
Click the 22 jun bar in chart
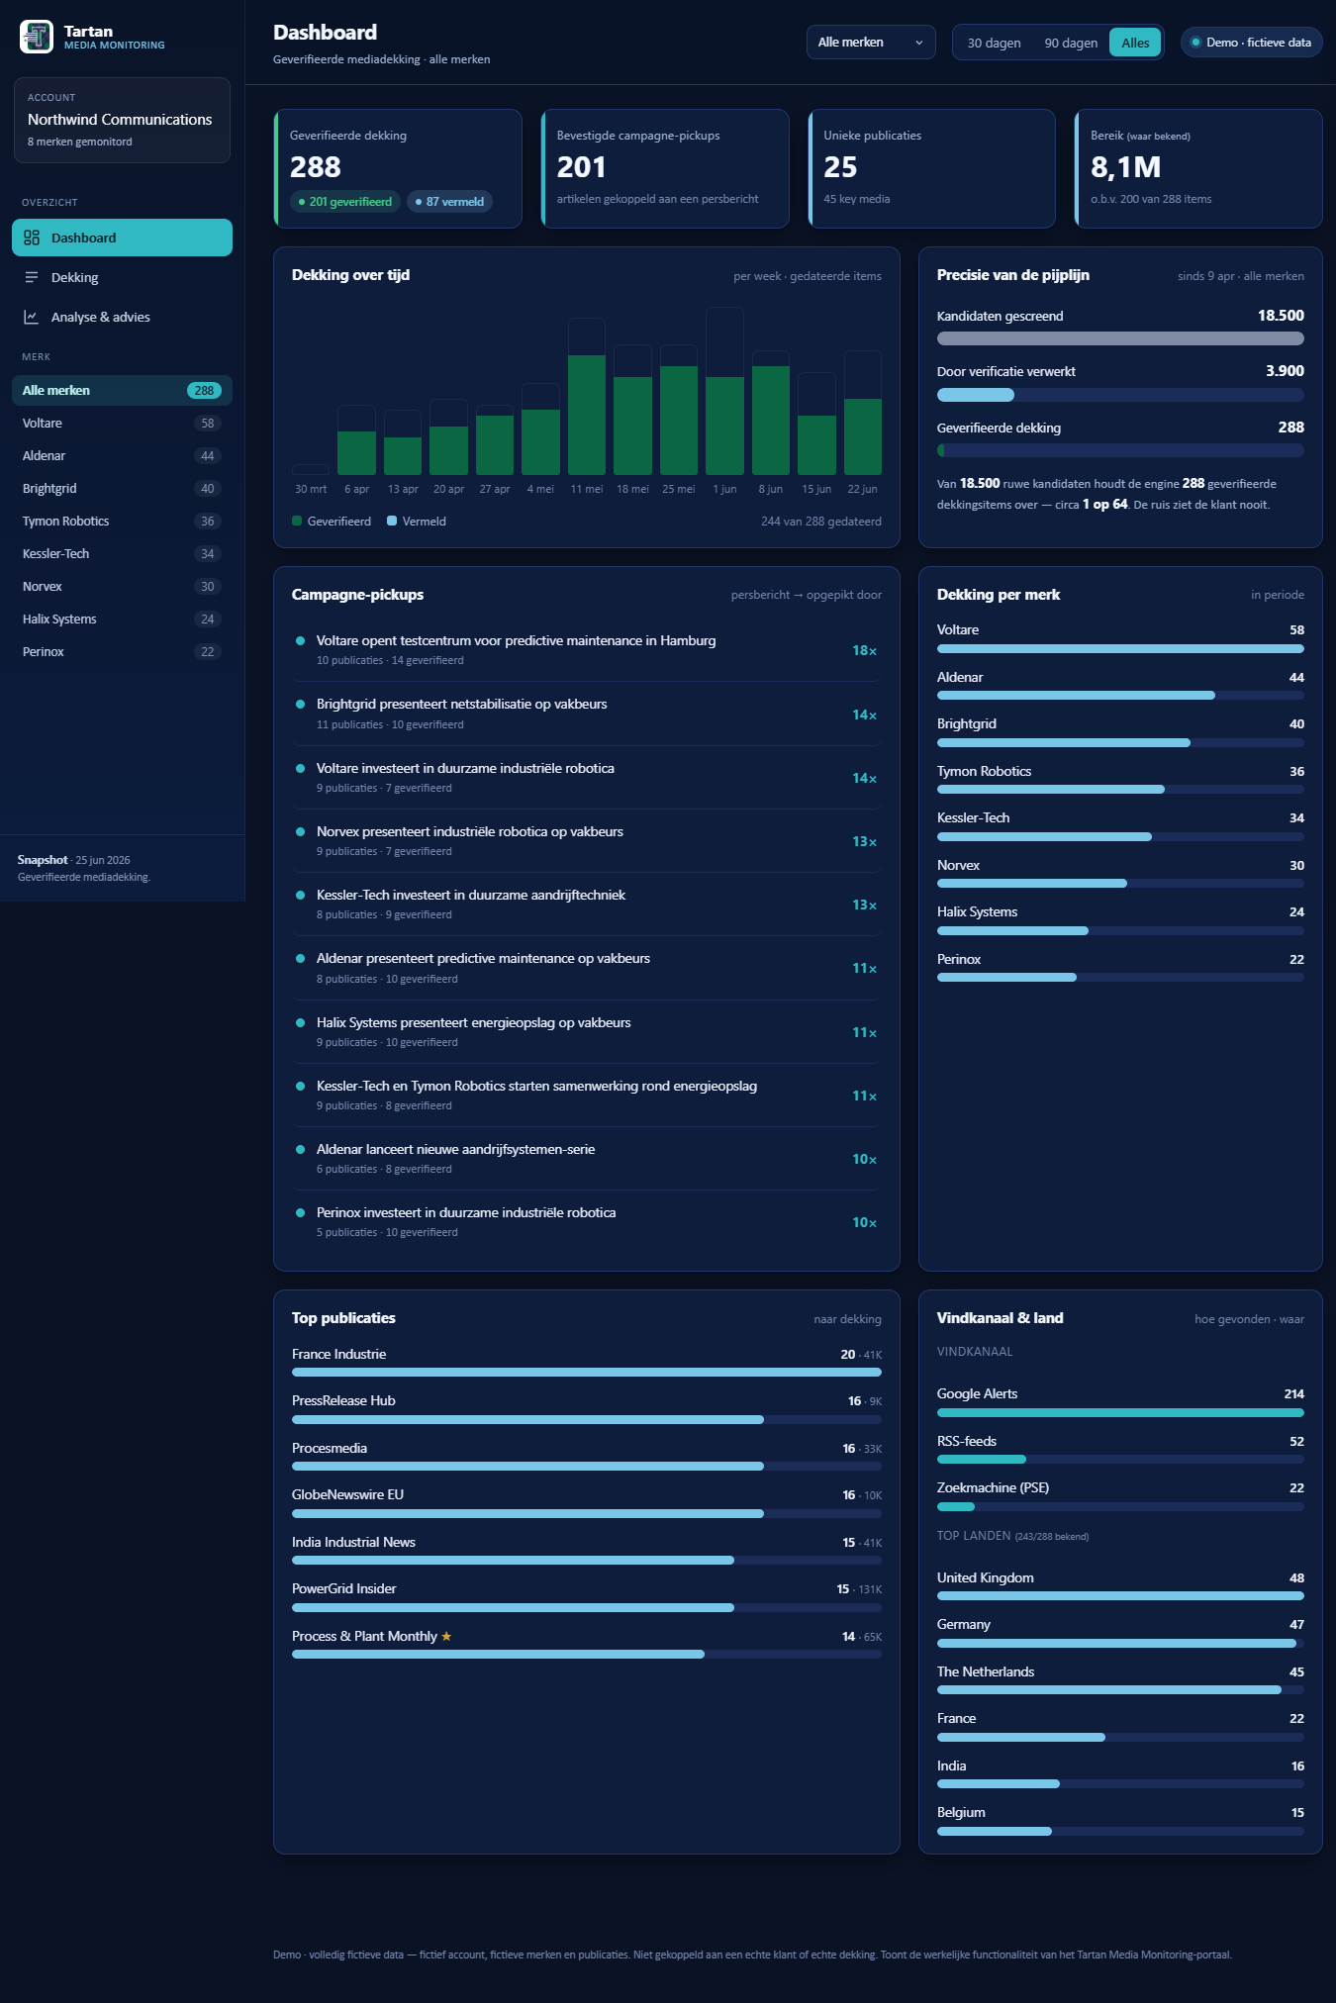[x=862, y=413]
